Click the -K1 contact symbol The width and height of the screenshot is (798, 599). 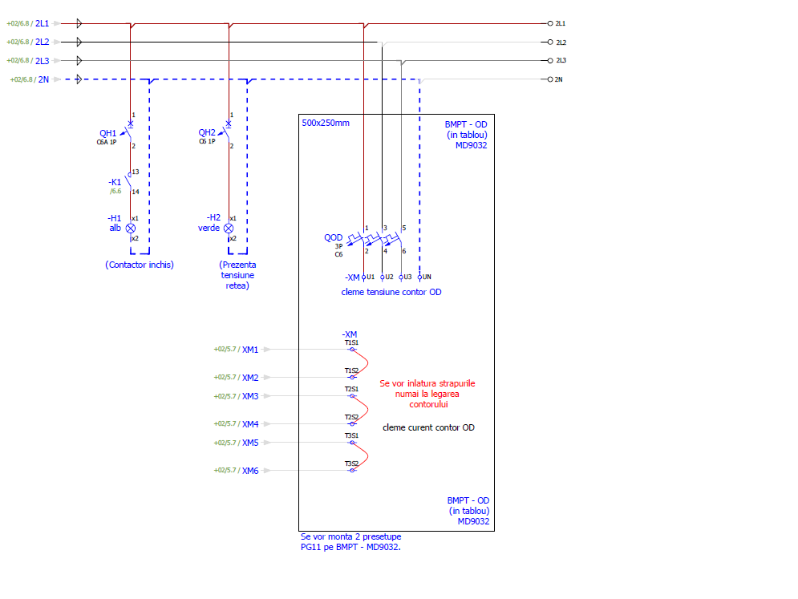tap(130, 182)
